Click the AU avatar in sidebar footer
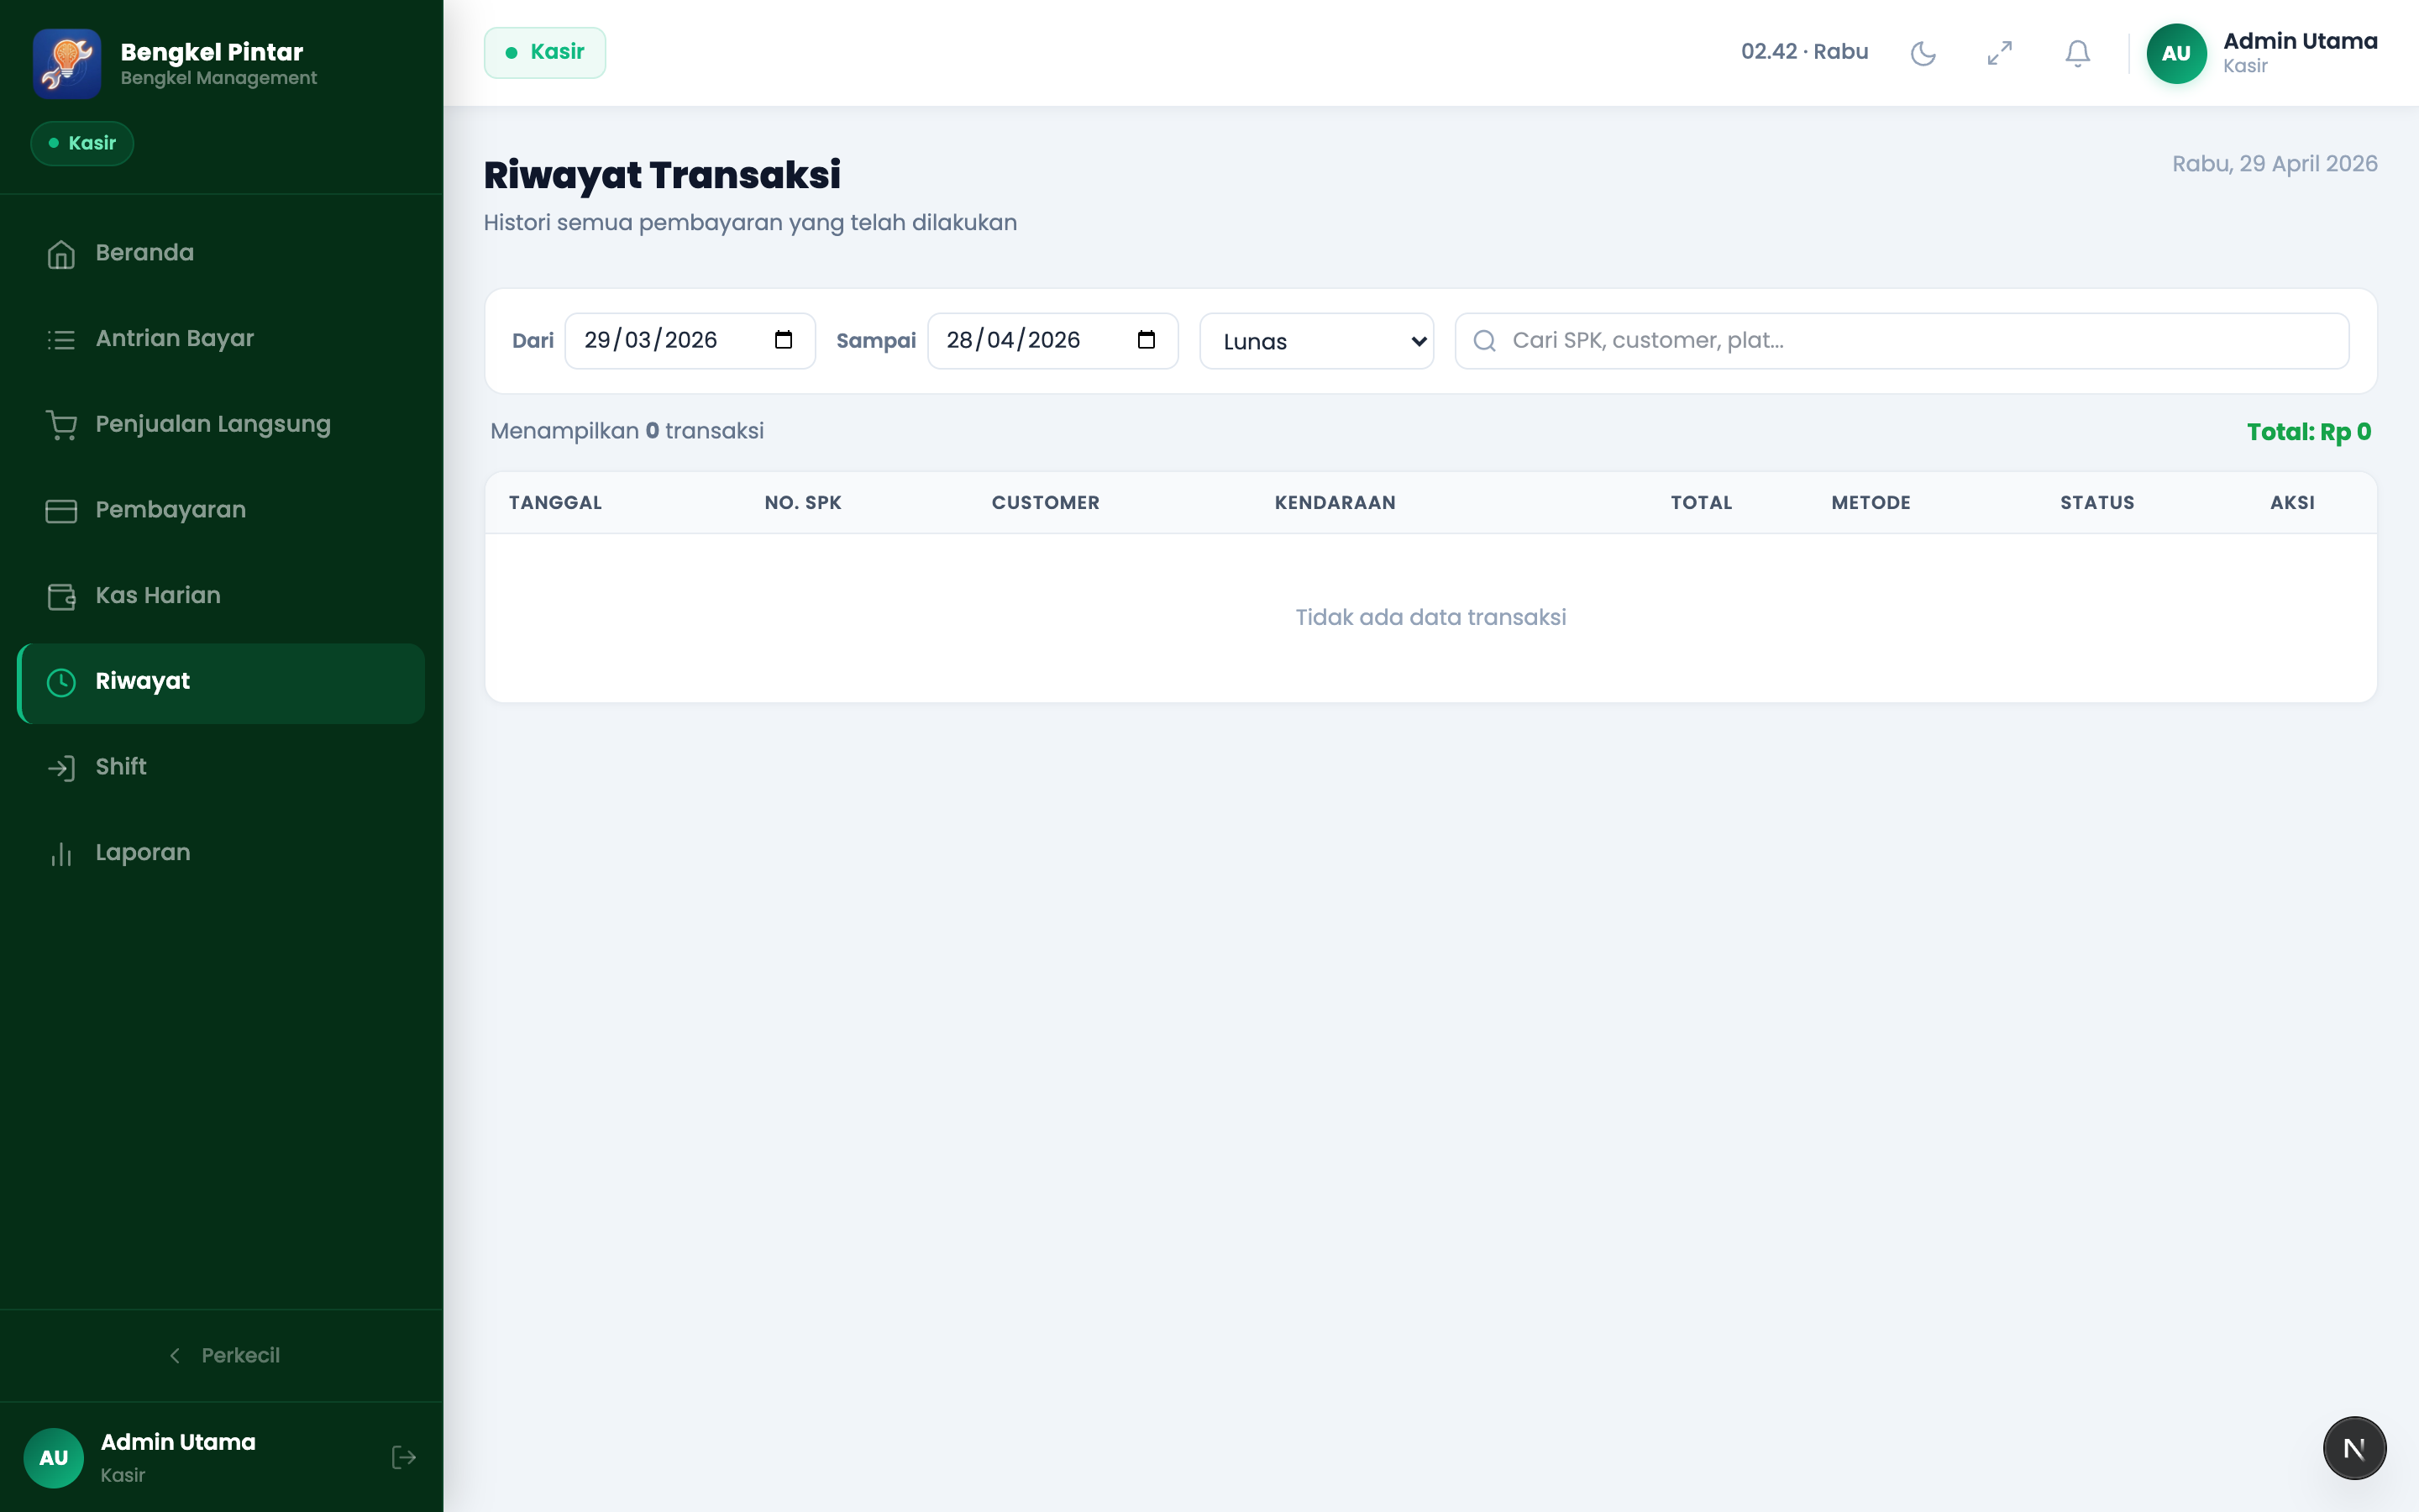 (x=54, y=1457)
